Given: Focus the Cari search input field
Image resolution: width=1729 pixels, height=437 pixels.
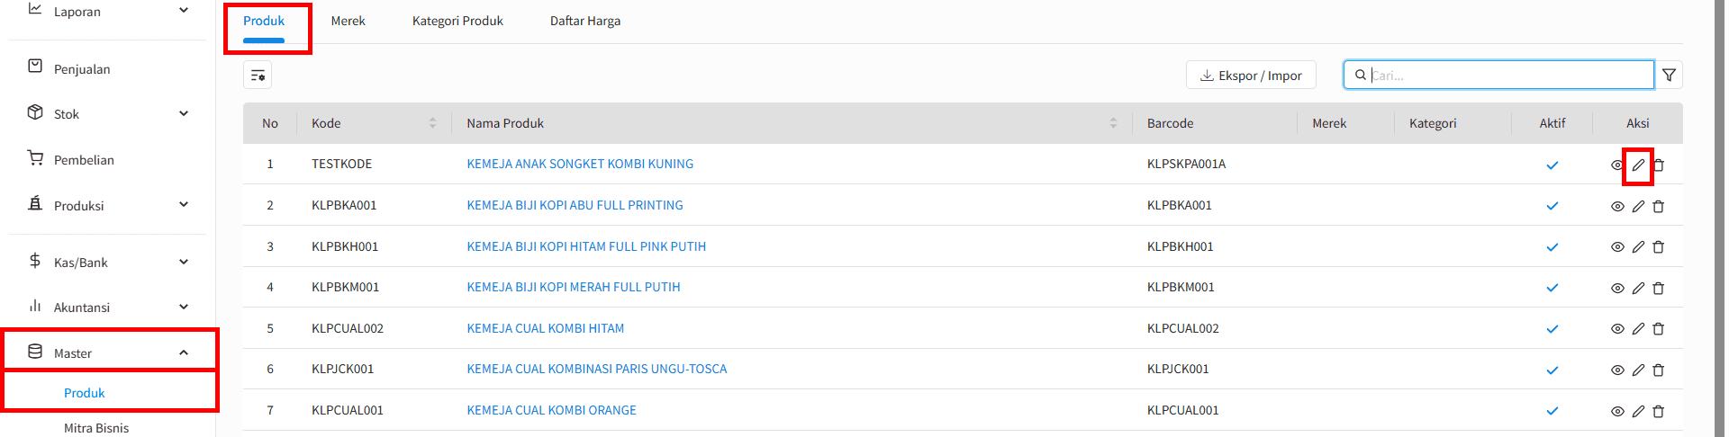Looking at the screenshot, I should coord(1498,75).
